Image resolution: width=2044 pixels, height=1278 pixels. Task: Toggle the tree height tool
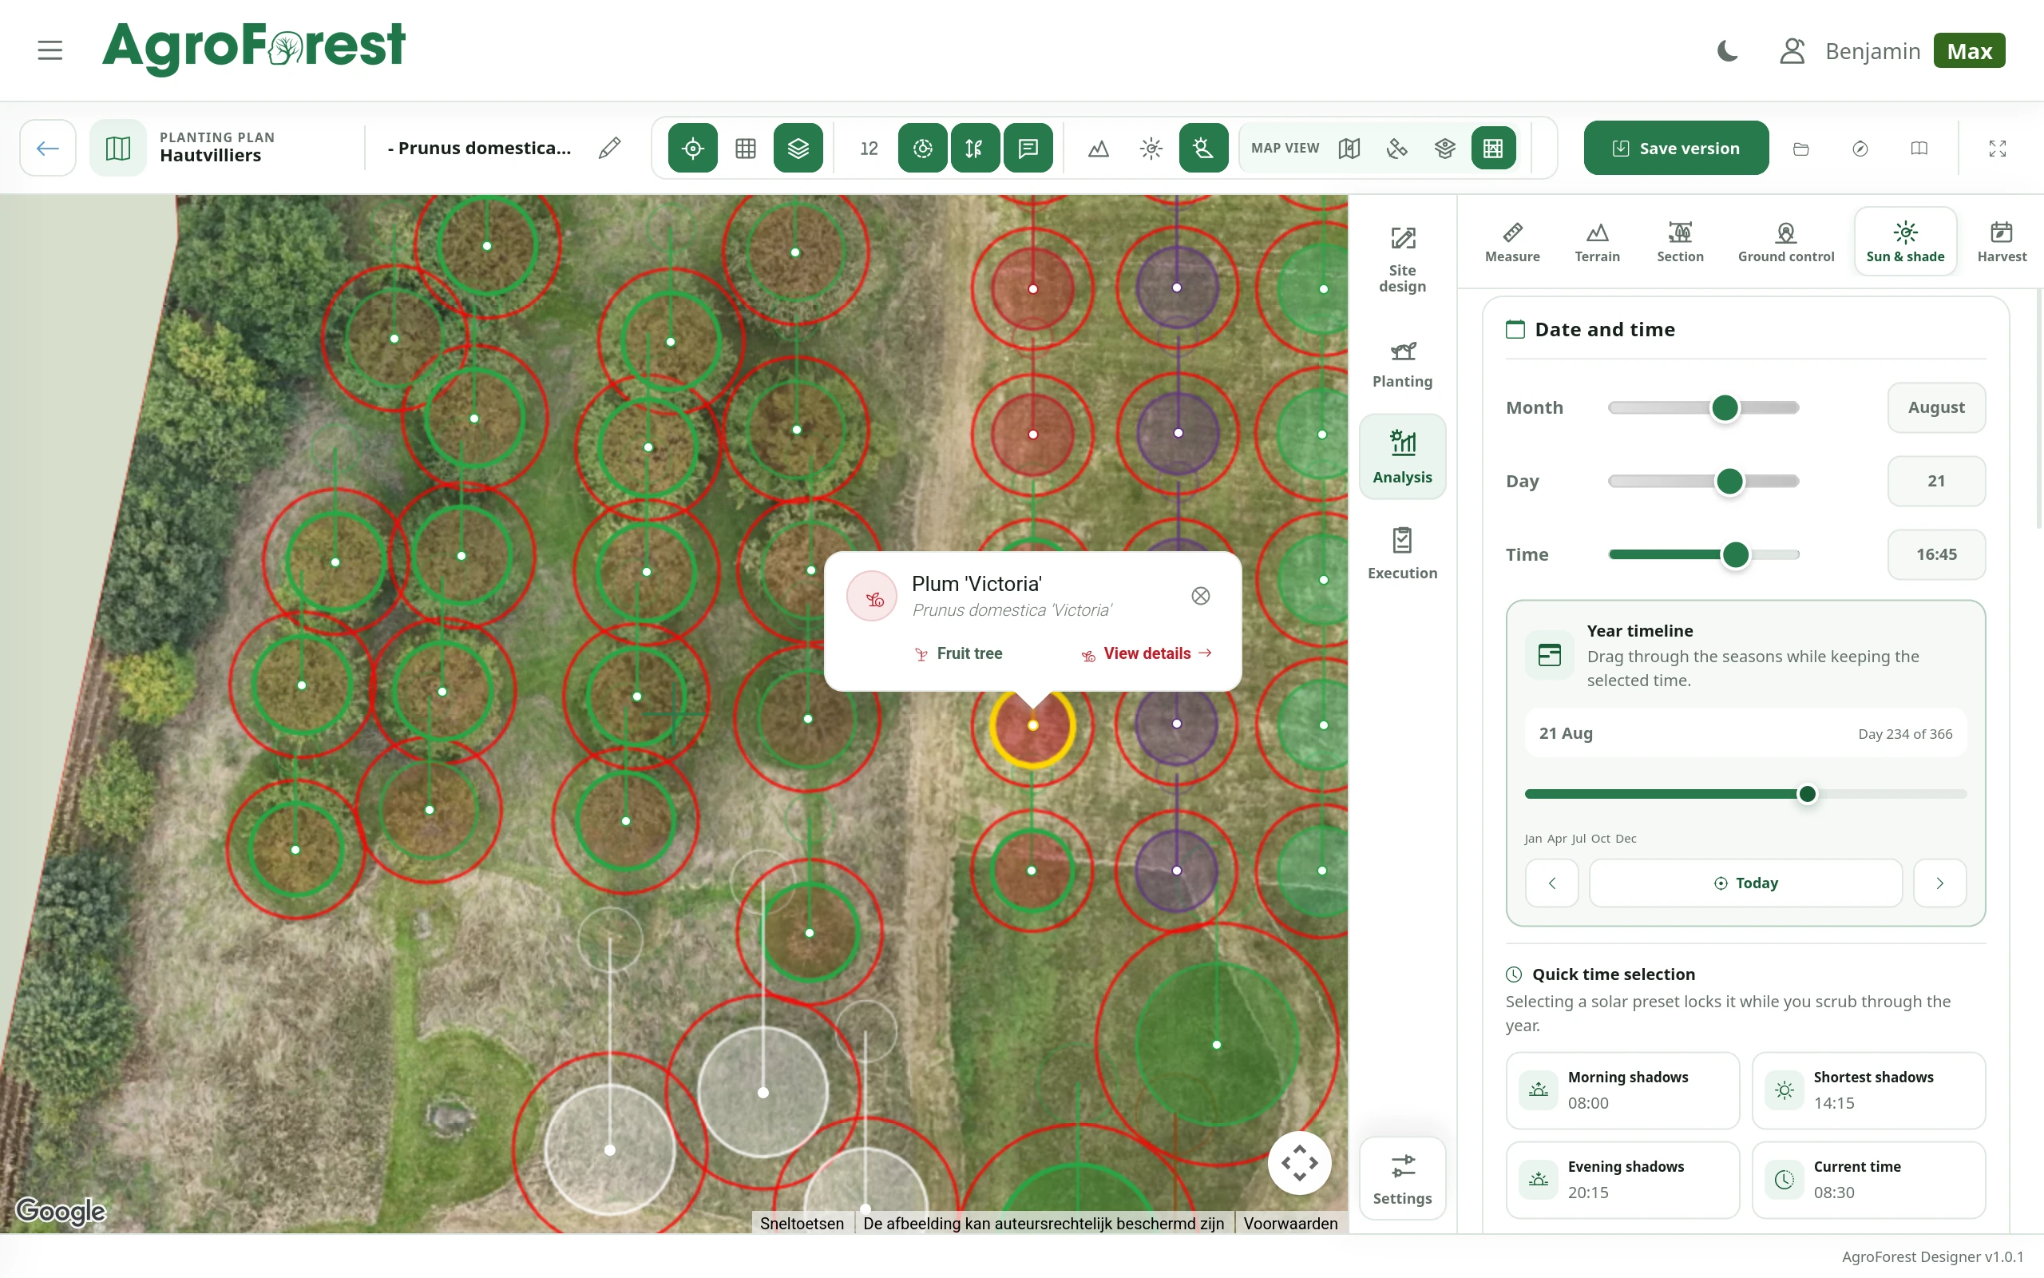point(975,149)
